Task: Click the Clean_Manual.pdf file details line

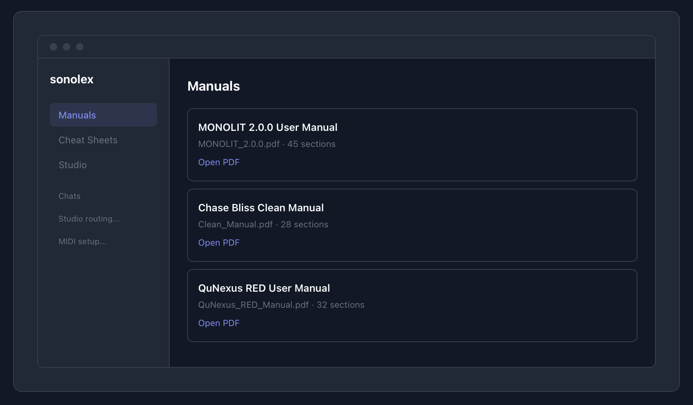Action: (x=263, y=224)
